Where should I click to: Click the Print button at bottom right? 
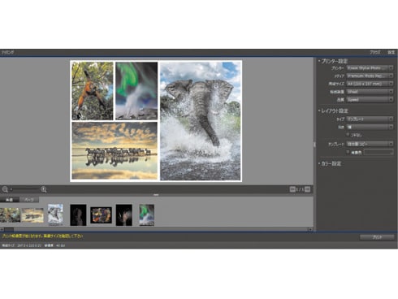[x=377, y=237]
